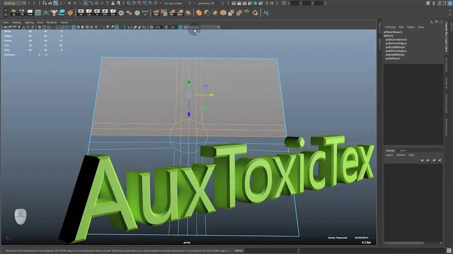Viewport: 453px width, 254px height.
Task: Click the Python command line language button
Action: point(238,251)
